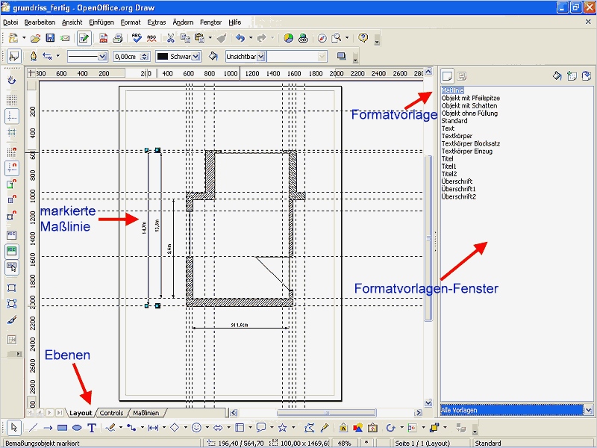Select the Ellipse drawing tool
Image resolution: width=597 pixels, height=448 pixels.
click(x=77, y=428)
